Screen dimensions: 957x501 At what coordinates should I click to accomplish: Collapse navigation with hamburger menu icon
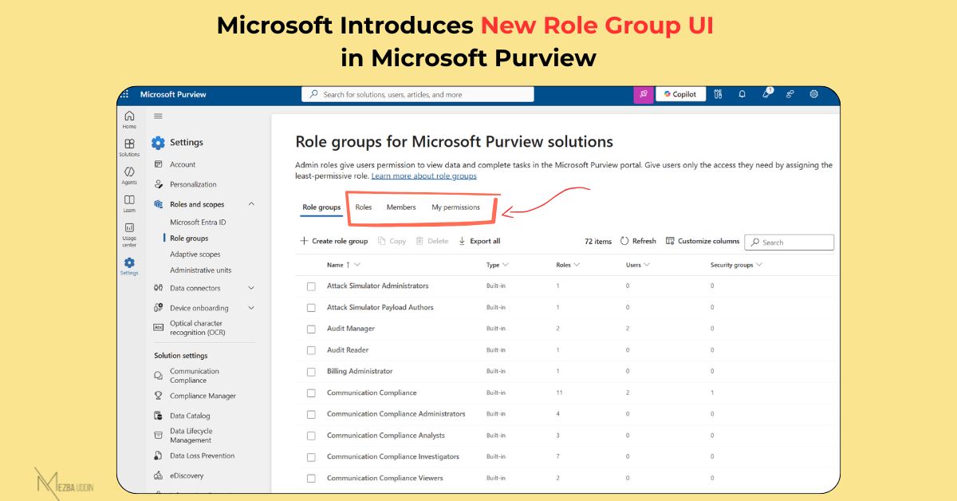pos(158,116)
